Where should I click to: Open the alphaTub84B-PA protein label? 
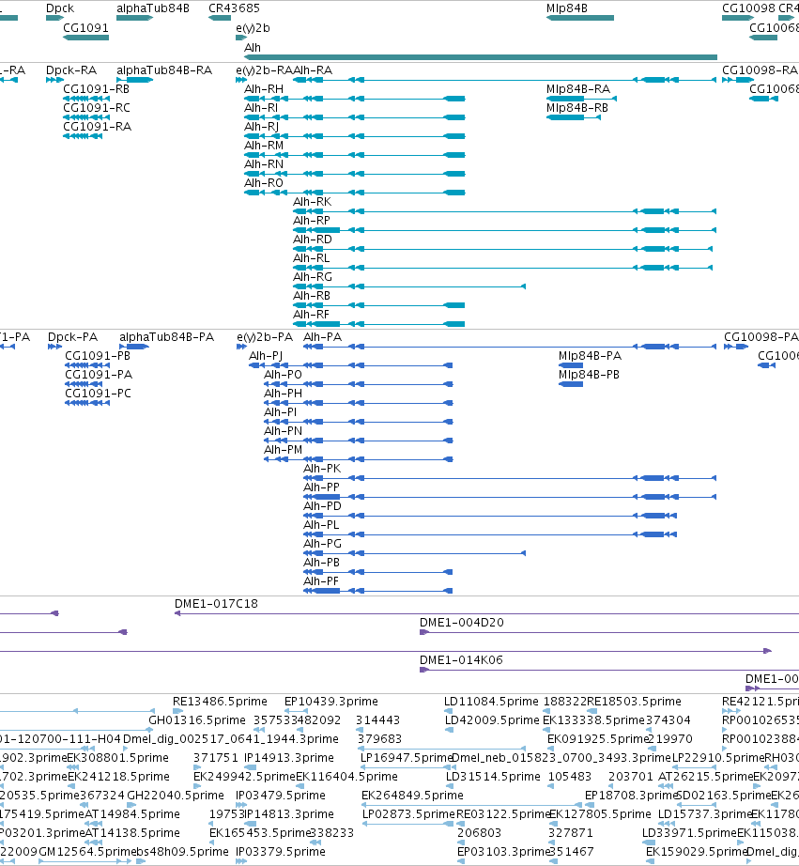coord(167,337)
